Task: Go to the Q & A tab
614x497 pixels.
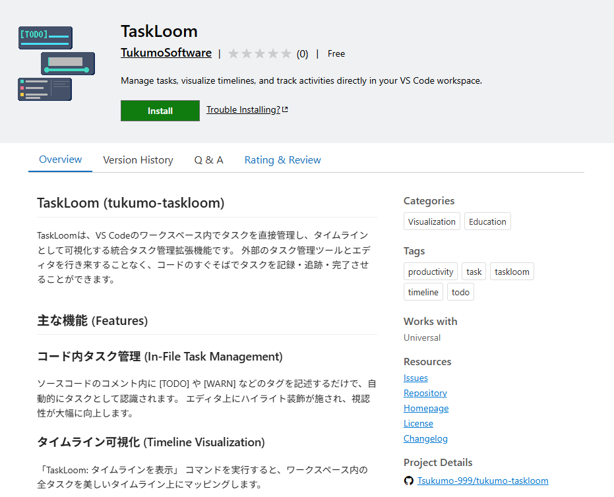Action: click(208, 160)
